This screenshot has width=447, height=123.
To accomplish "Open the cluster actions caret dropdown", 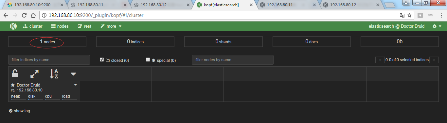I will pos(73,74).
